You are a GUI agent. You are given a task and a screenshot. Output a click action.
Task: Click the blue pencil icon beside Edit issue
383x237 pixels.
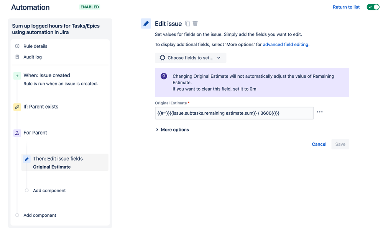[x=146, y=24]
